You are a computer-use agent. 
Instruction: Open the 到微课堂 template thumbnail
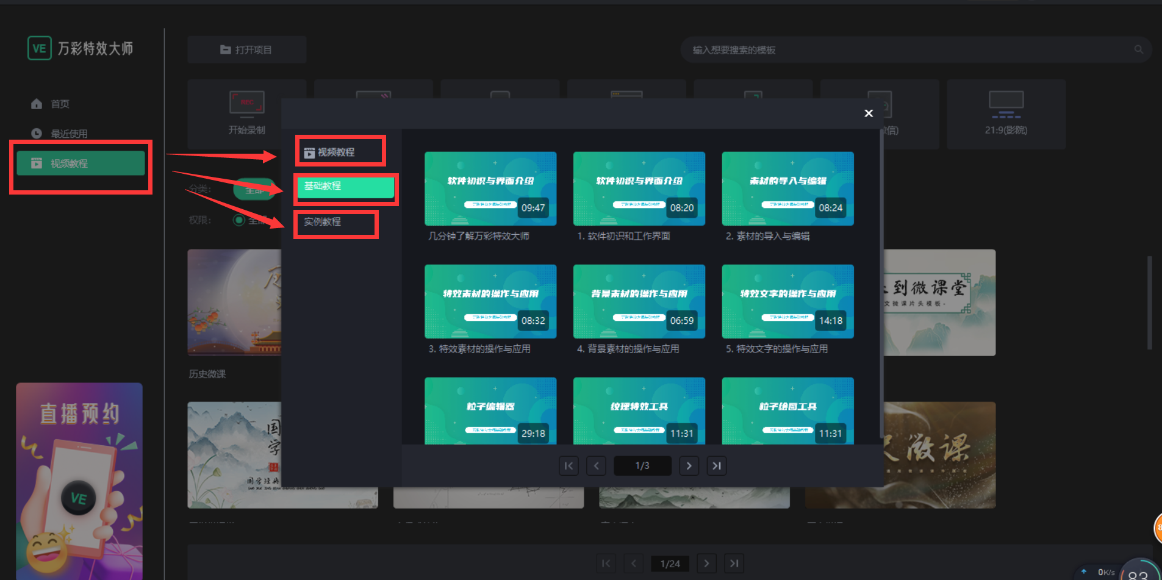point(940,303)
